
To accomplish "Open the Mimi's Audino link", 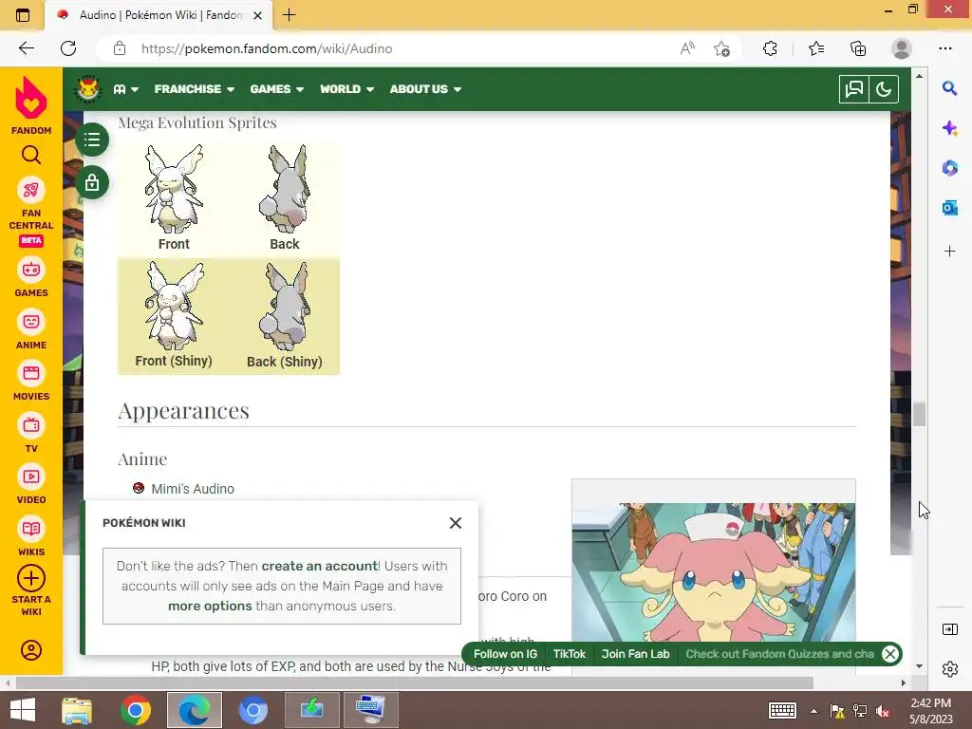I will [x=193, y=489].
